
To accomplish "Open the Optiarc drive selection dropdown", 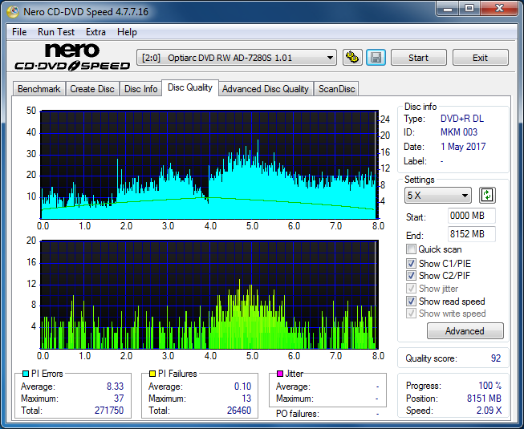I will point(237,58).
